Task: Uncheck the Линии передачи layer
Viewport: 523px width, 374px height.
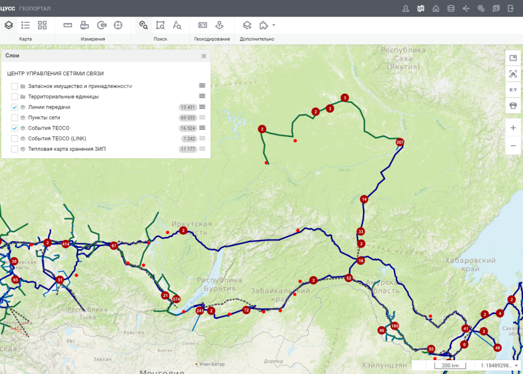Action: pos(14,107)
